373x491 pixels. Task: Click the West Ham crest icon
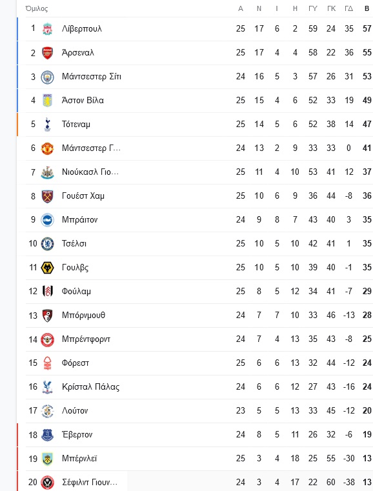[x=47, y=196]
